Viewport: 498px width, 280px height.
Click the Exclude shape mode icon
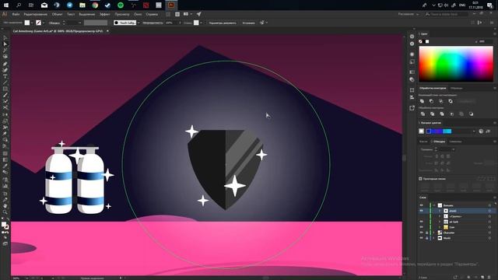click(x=451, y=101)
